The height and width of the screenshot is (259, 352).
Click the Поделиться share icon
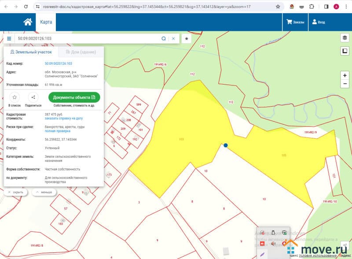point(33,97)
